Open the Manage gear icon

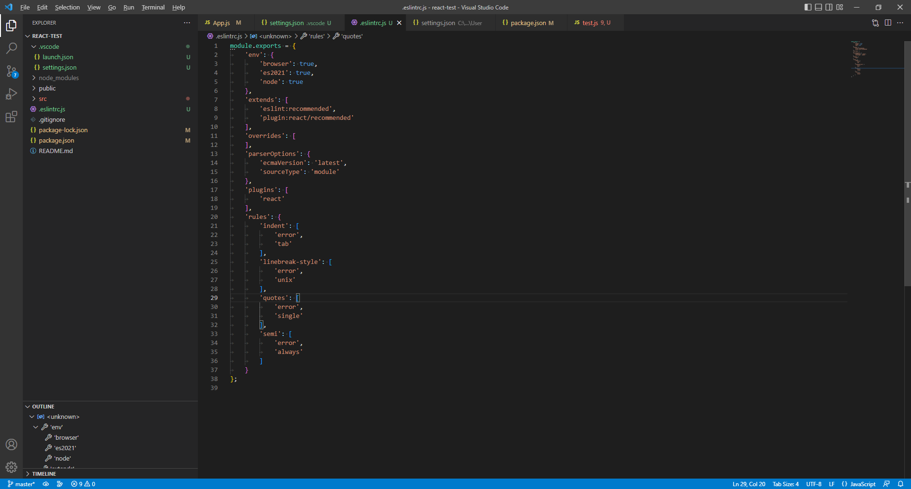pyautogui.click(x=11, y=467)
